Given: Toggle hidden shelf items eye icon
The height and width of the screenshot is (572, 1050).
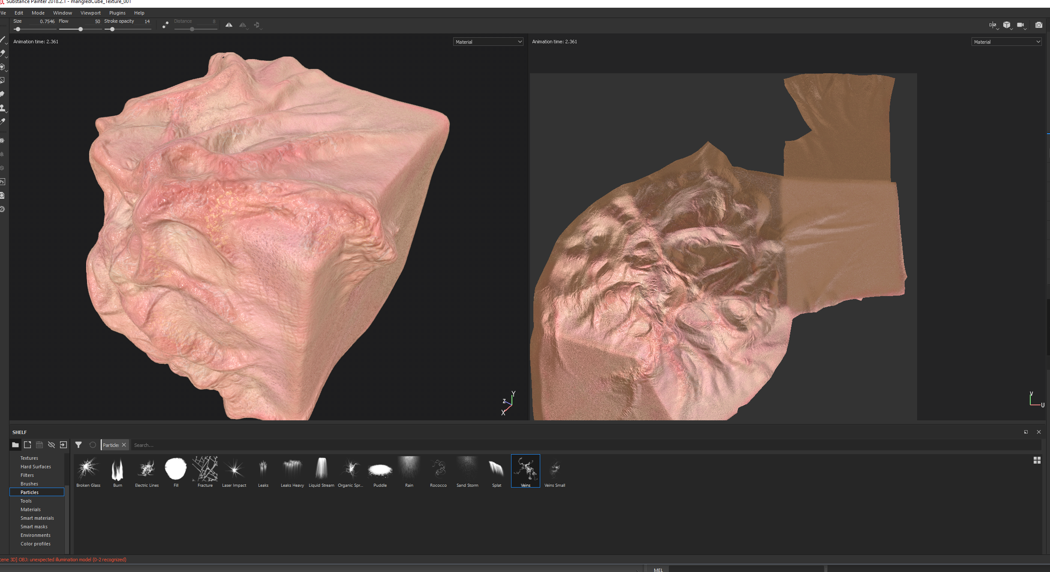Looking at the screenshot, I should (51, 445).
